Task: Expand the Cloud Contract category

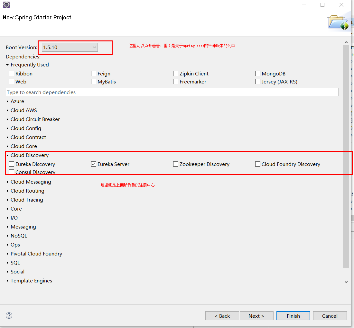Action: coord(7,137)
